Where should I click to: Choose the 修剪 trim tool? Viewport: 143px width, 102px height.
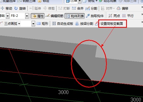49,9
